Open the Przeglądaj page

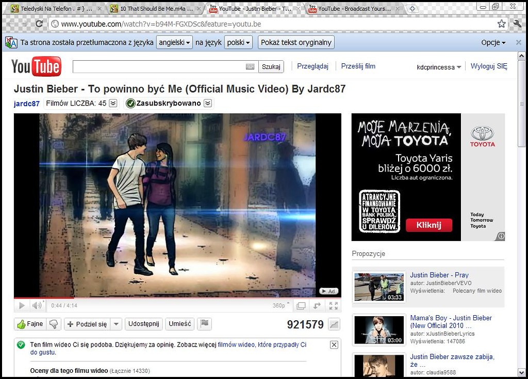(312, 66)
